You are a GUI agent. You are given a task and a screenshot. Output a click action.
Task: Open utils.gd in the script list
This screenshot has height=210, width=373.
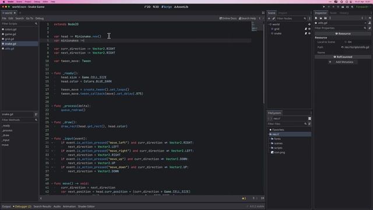9,48
